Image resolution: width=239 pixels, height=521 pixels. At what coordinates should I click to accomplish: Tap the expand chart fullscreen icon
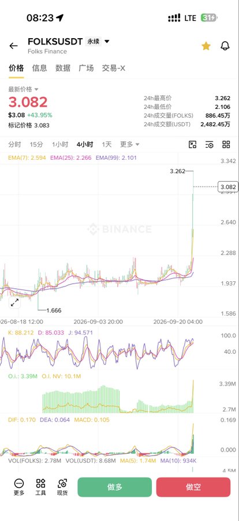tap(14, 302)
